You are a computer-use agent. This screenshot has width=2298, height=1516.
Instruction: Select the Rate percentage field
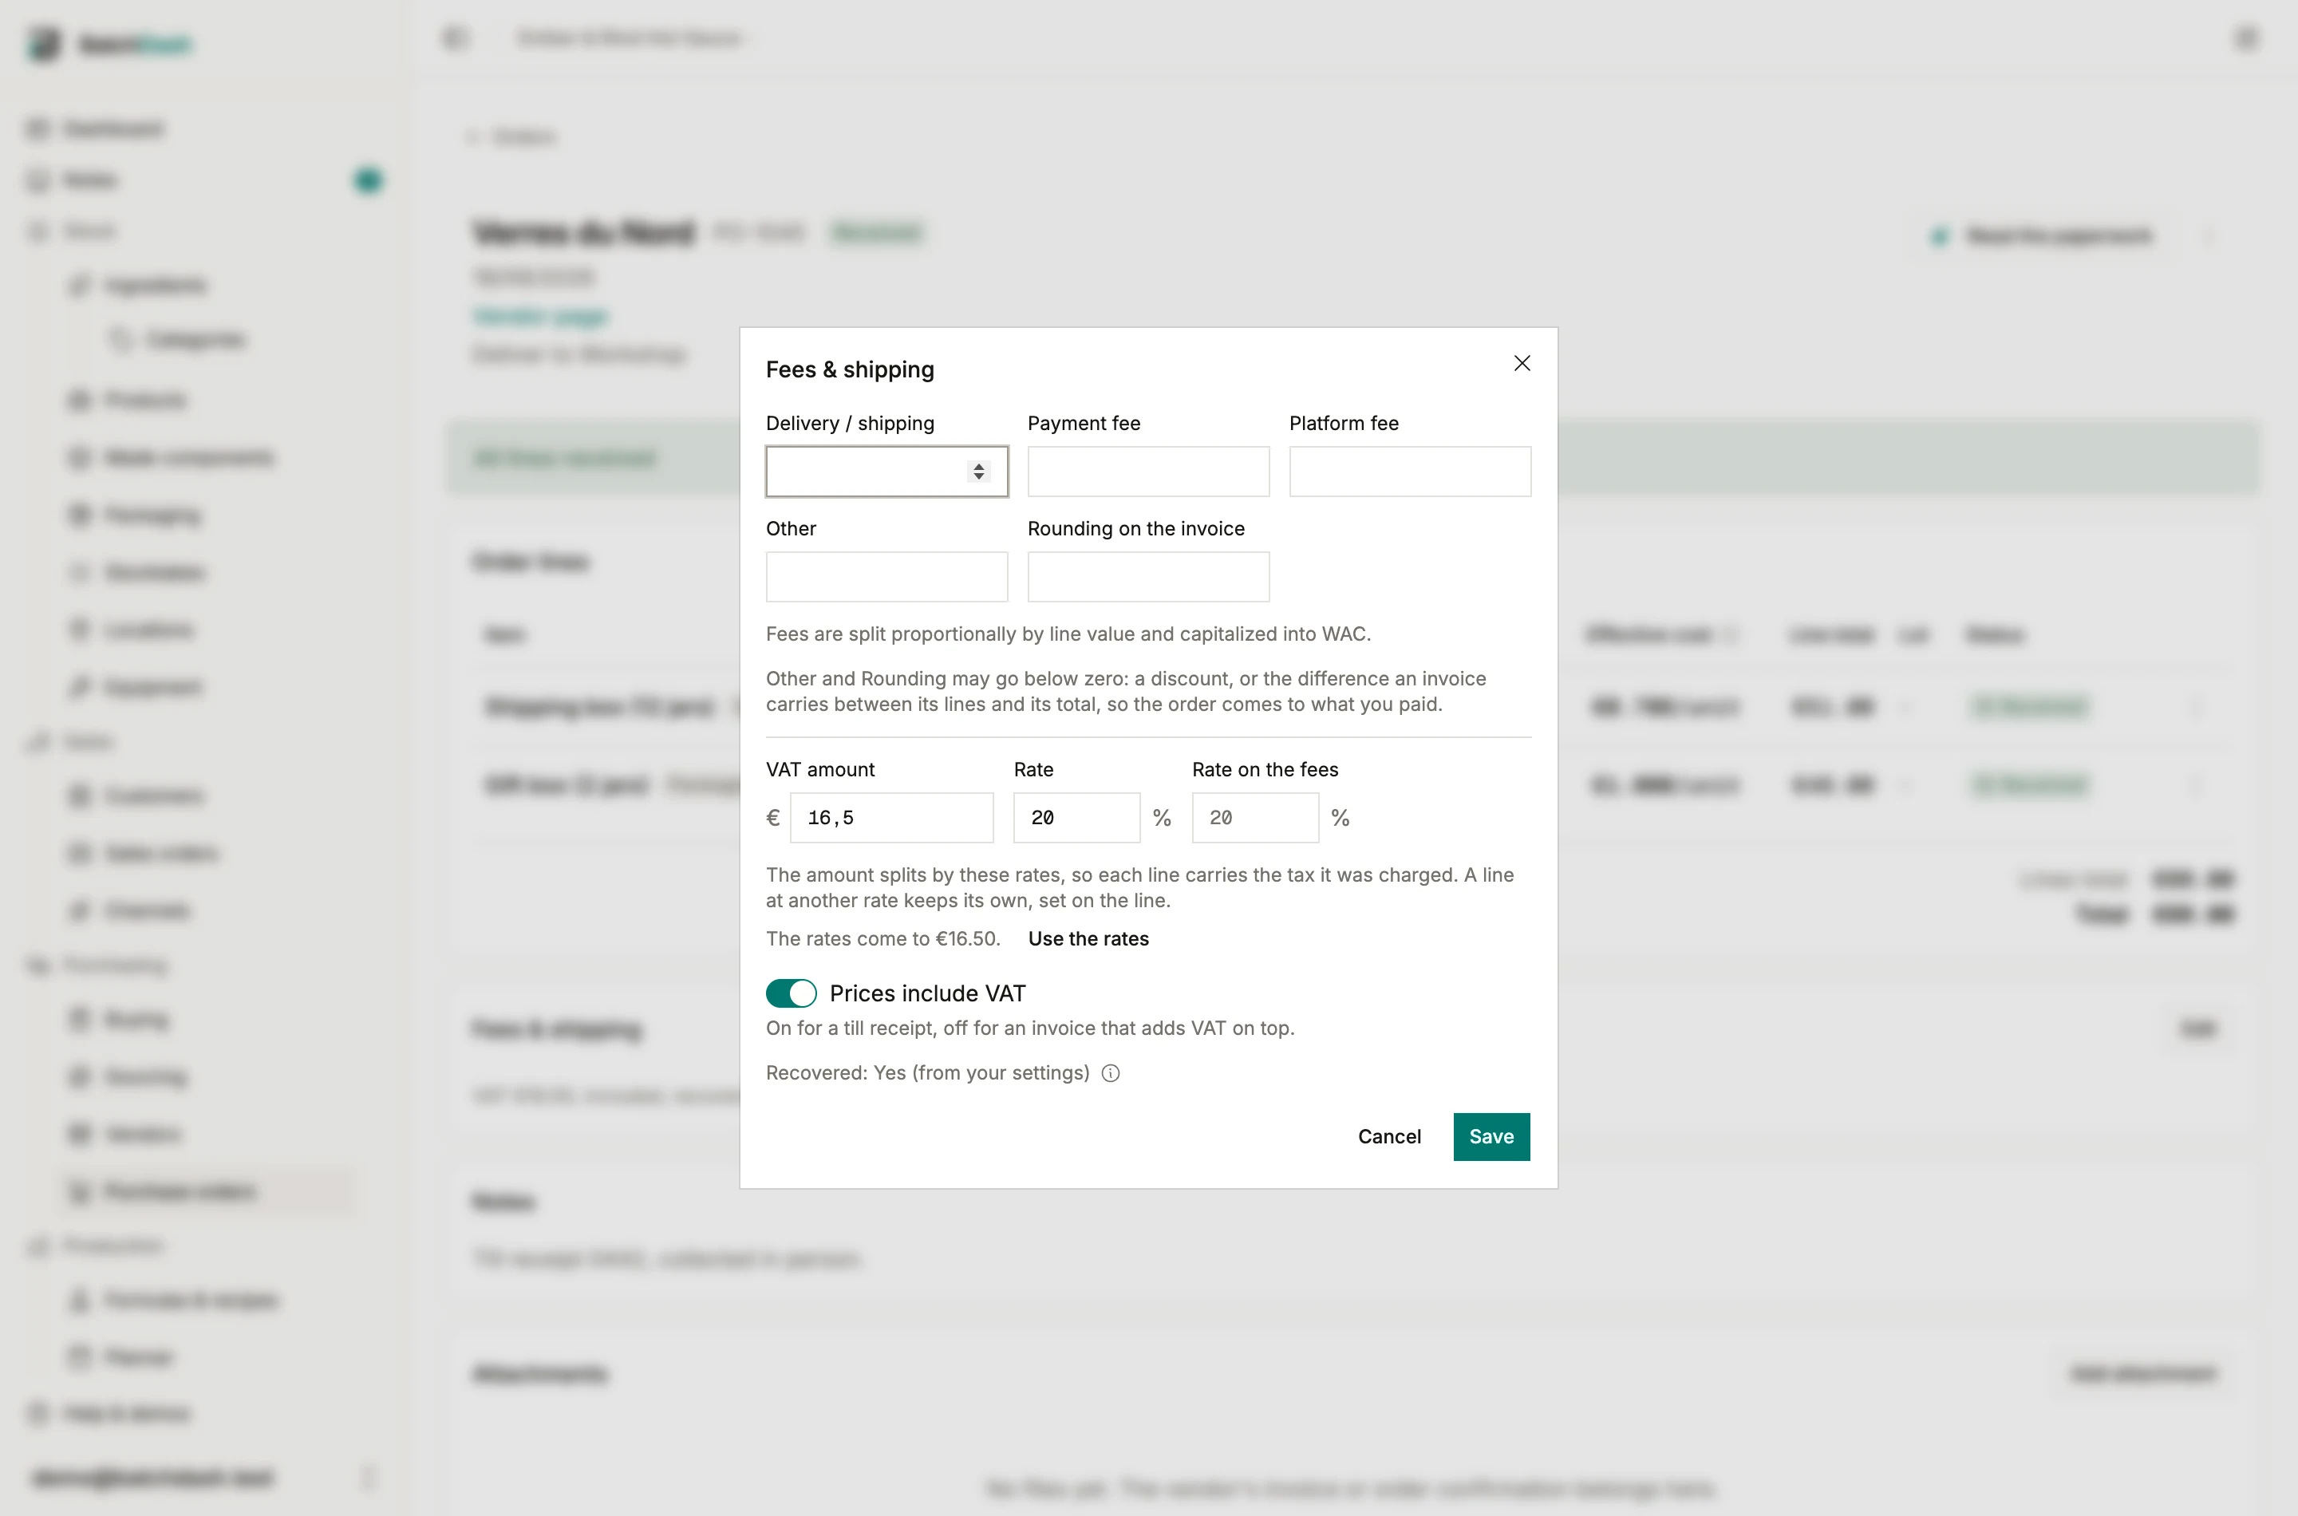coord(1076,818)
